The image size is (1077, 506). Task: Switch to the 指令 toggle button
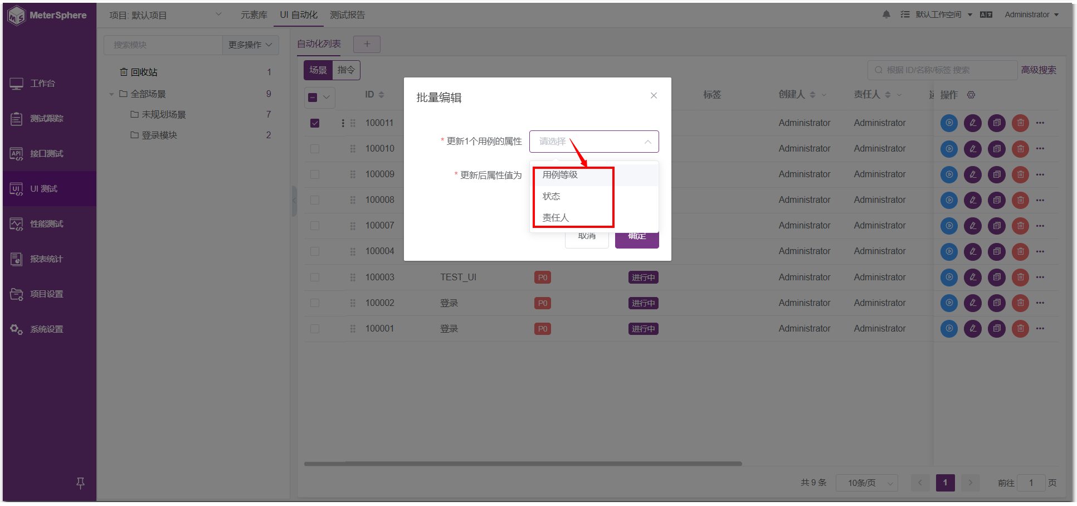click(x=346, y=70)
